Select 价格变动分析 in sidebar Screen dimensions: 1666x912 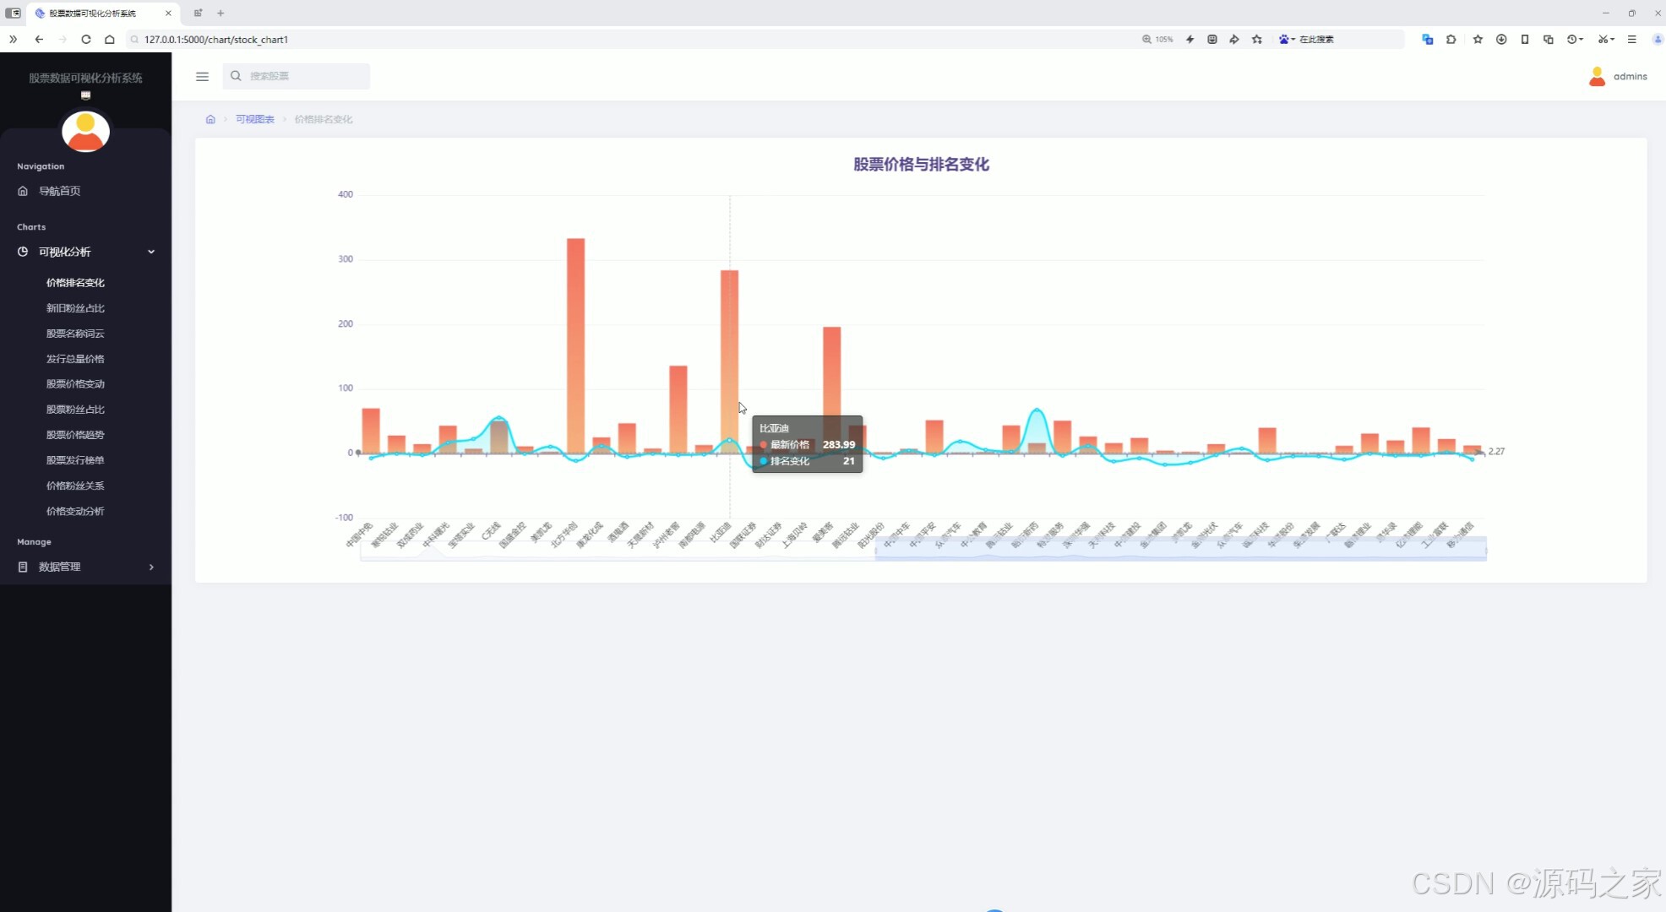pyautogui.click(x=75, y=511)
